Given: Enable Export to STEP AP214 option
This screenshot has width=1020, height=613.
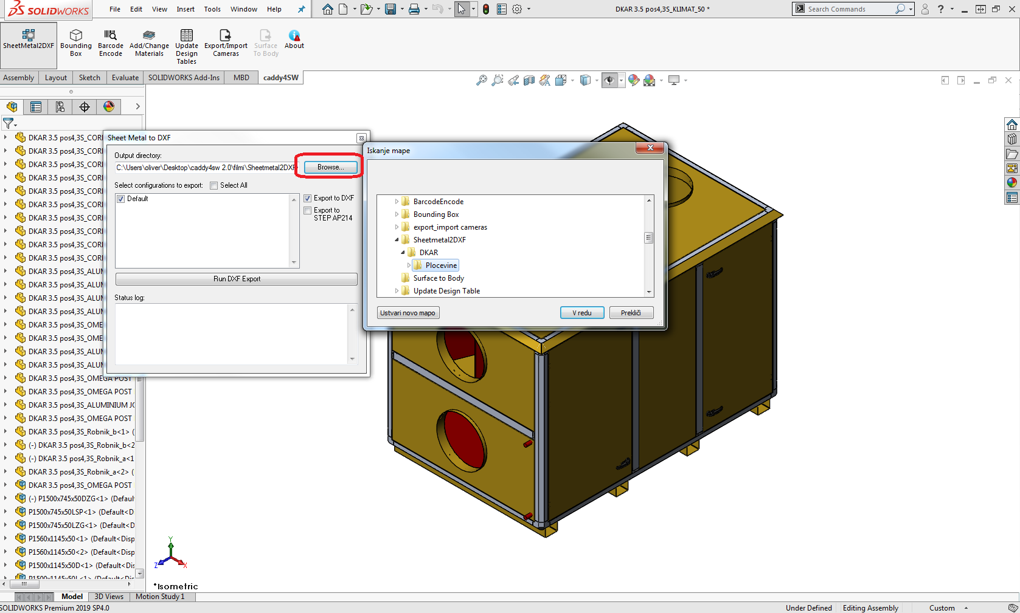Looking at the screenshot, I should point(308,211).
